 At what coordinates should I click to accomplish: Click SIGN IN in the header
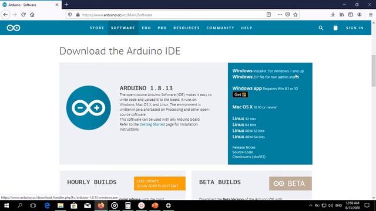(355, 28)
